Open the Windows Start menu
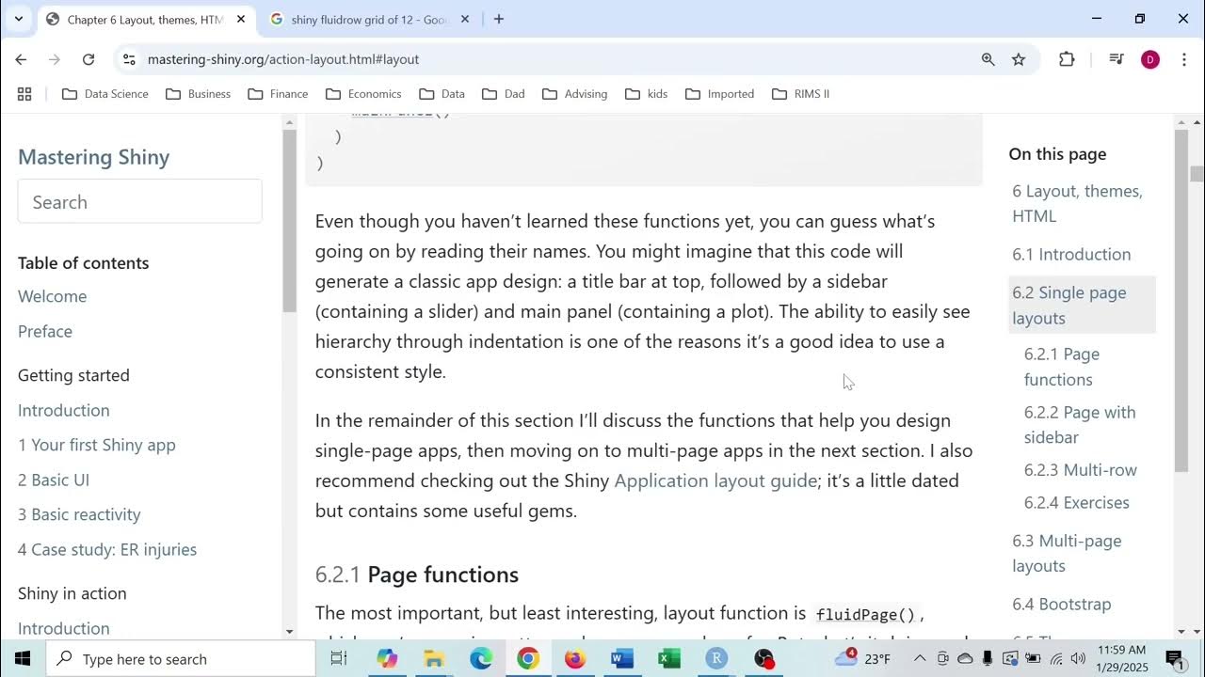Viewport: 1205px width, 677px height. 23,658
